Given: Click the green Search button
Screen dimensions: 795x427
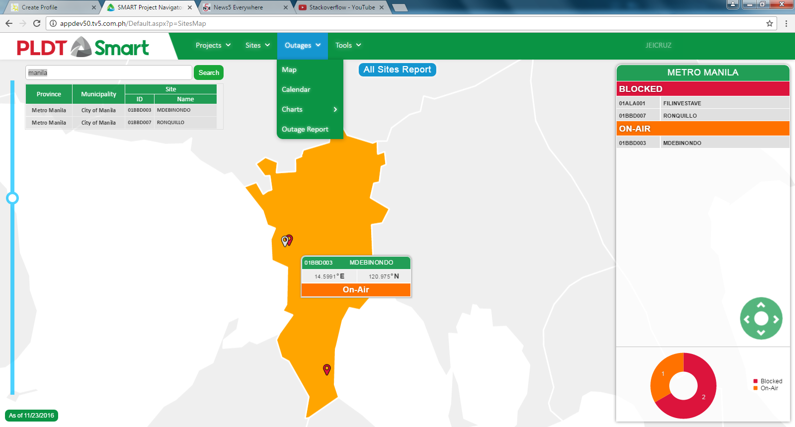Looking at the screenshot, I should [209, 72].
